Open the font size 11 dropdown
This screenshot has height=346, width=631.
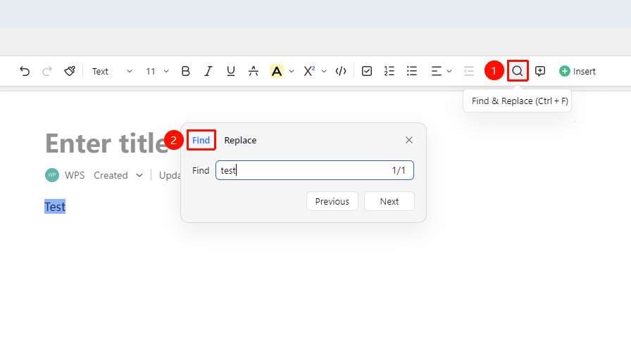(x=157, y=71)
